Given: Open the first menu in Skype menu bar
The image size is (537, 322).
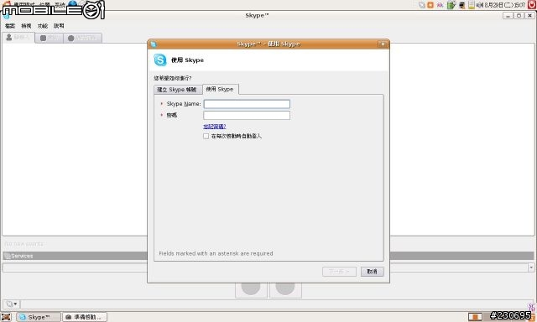Looking at the screenshot, I should pyautogui.click(x=10, y=26).
